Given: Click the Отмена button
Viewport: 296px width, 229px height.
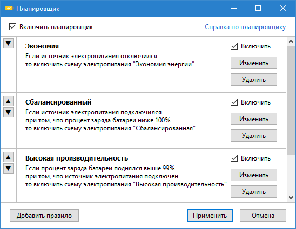Looking at the screenshot, I should [x=263, y=216].
